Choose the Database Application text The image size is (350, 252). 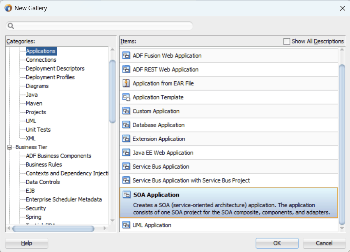pyautogui.click(x=159, y=125)
